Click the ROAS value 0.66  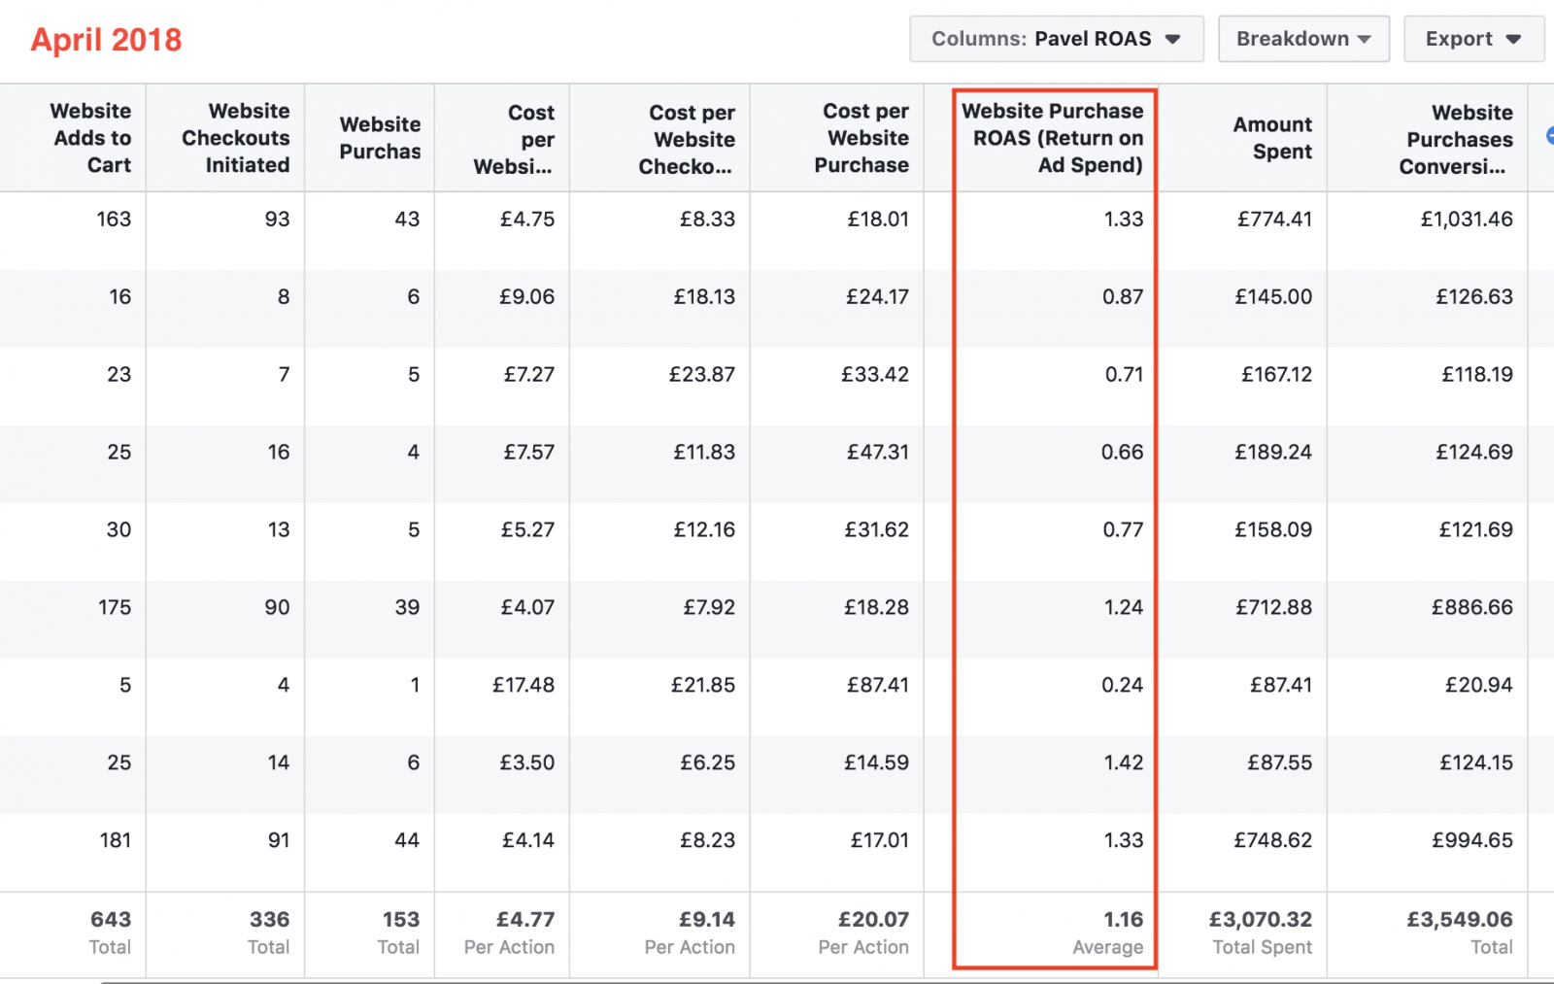tap(1122, 453)
